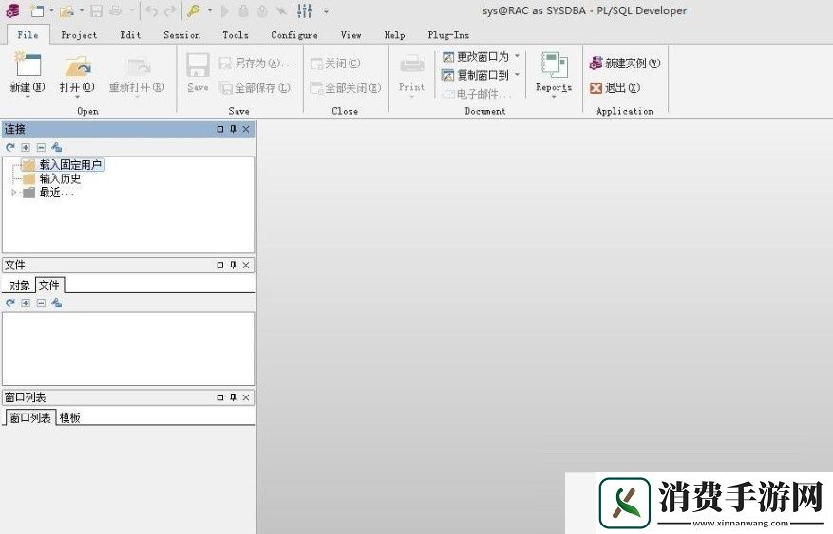
Task: Switch to the 对象 tab
Action: [x=20, y=285]
